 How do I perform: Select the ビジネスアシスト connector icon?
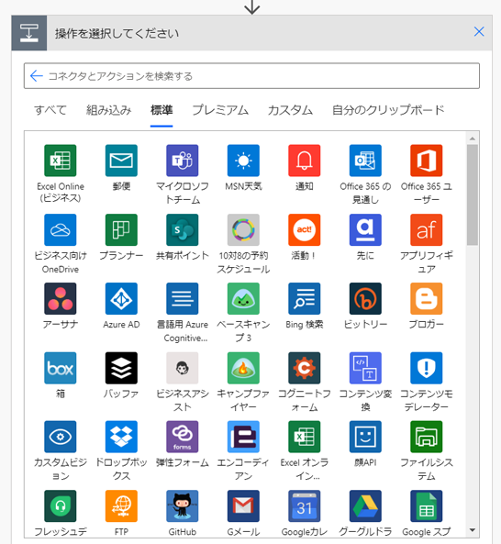pyautogui.click(x=183, y=368)
